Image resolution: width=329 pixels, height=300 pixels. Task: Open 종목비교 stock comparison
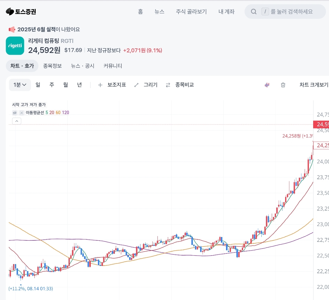[180, 85]
